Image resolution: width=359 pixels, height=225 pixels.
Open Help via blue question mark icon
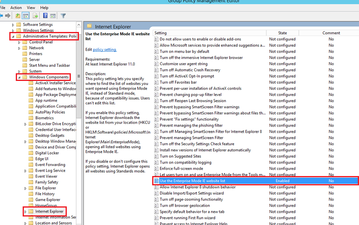45,16
